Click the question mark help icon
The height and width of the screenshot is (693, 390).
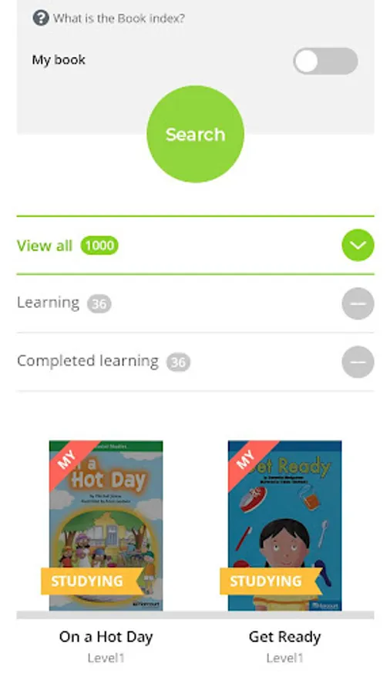tap(41, 18)
